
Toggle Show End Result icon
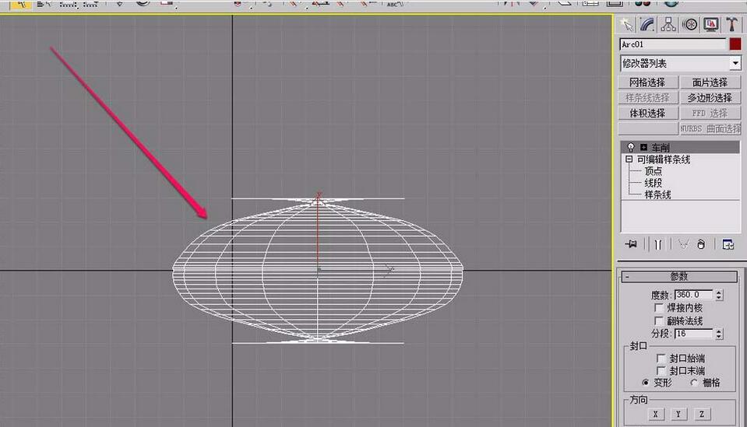pyautogui.click(x=658, y=244)
